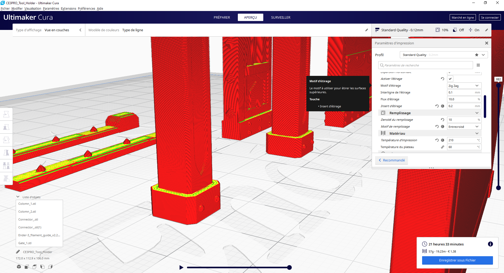This screenshot has height=273, width=504.
Task: Collapse the Matériau settings section
Action: click(x=430, y=133)
